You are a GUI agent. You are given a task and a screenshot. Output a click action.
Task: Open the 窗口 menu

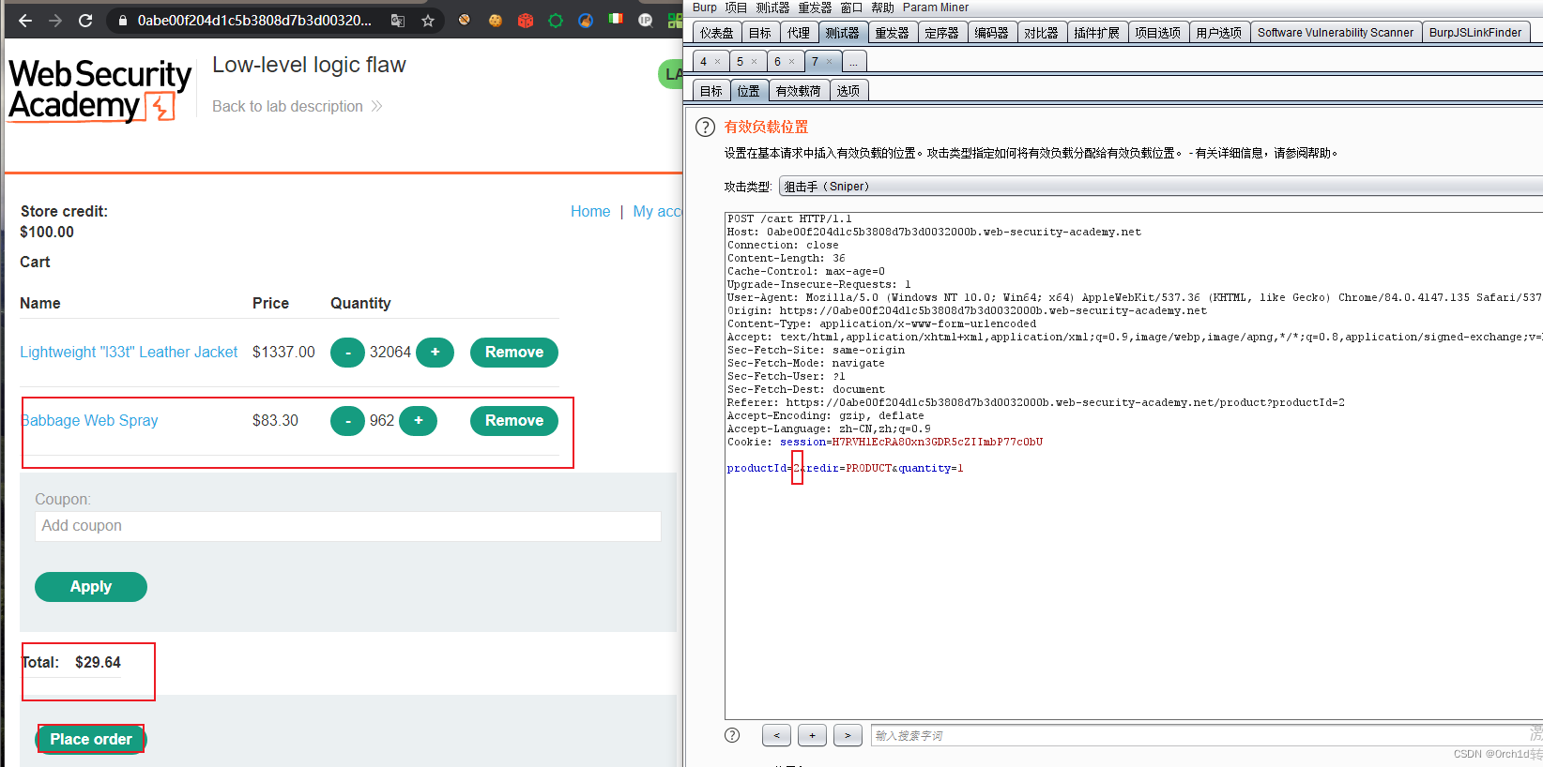pyautogui.click(x=851, y=8)
